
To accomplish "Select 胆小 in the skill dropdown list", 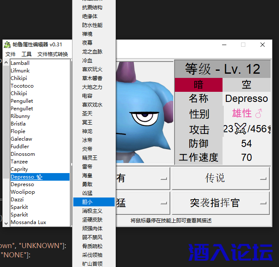I will coord(94,202).
